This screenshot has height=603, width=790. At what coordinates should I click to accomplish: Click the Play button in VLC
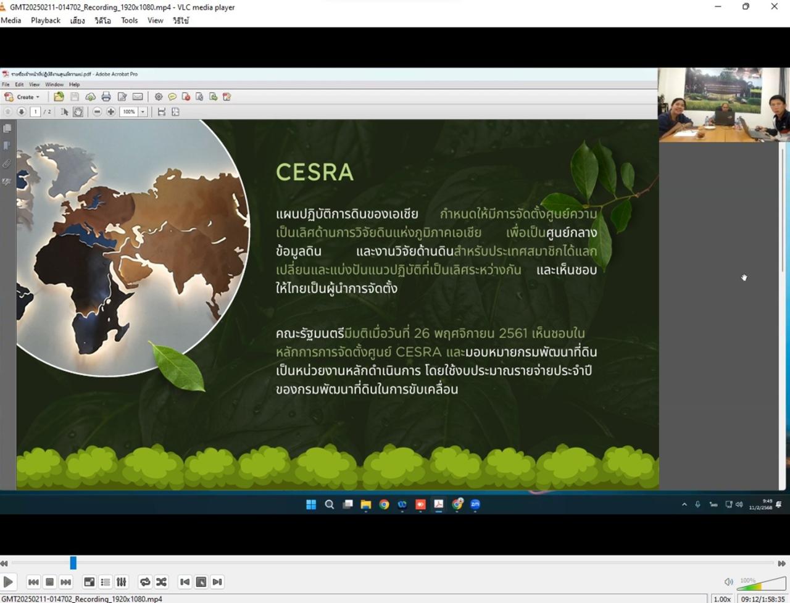point(8,581)
